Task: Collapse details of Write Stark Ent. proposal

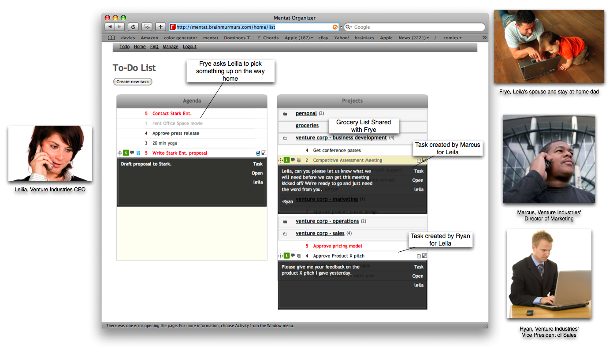Action: (264, 153)
